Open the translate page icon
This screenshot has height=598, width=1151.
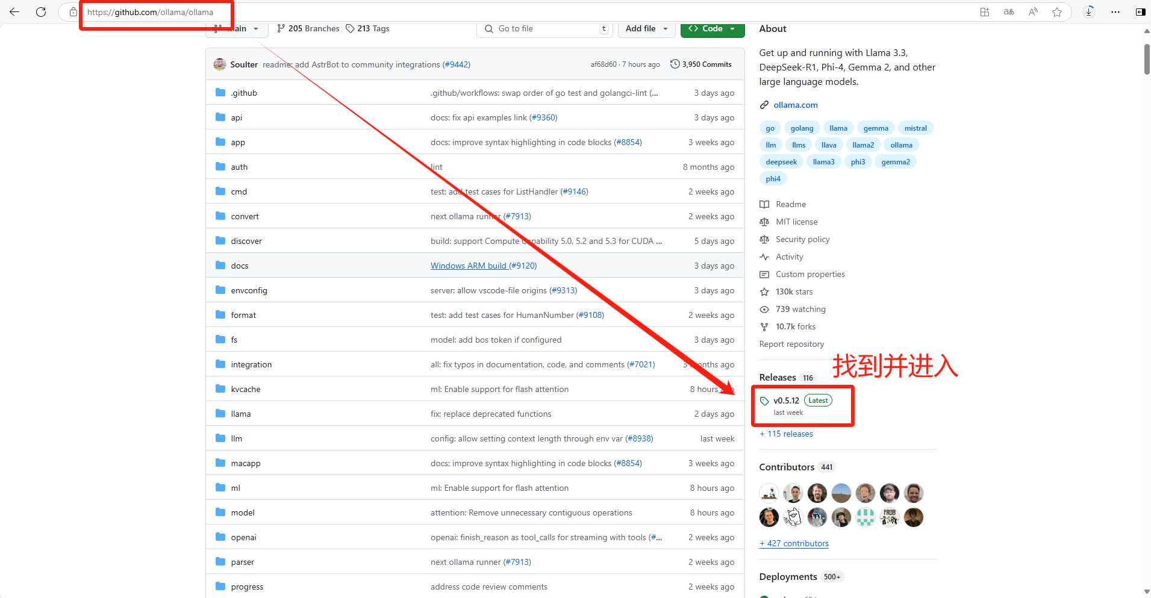pos(1009,11)
